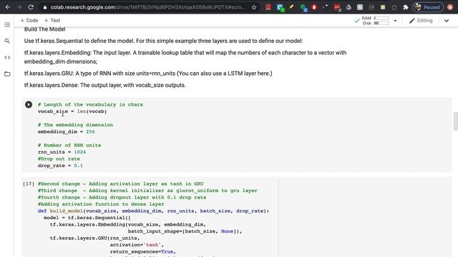Viewport: 458px width, 257px height.
Task: Open the runtime connection dropdown arrow
Action: (x=395, y=21)
